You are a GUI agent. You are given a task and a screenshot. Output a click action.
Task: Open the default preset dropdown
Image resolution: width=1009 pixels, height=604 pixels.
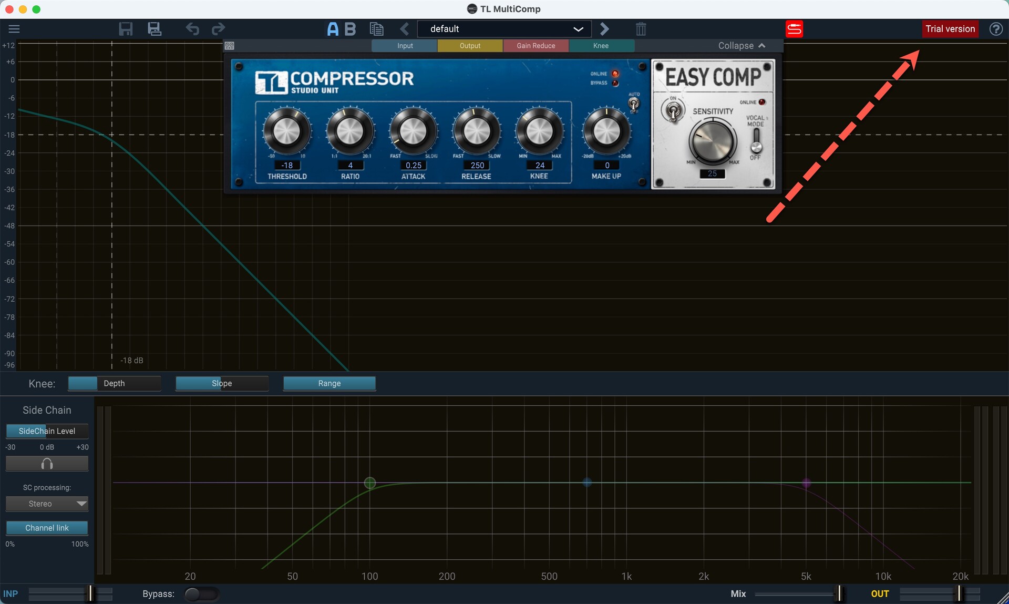(x=504, y=29)
